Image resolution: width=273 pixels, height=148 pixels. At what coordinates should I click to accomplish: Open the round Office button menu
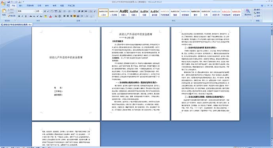pyautogui.click(x=3, y=3)
